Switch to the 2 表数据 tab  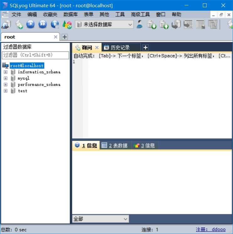coord(115,146)
